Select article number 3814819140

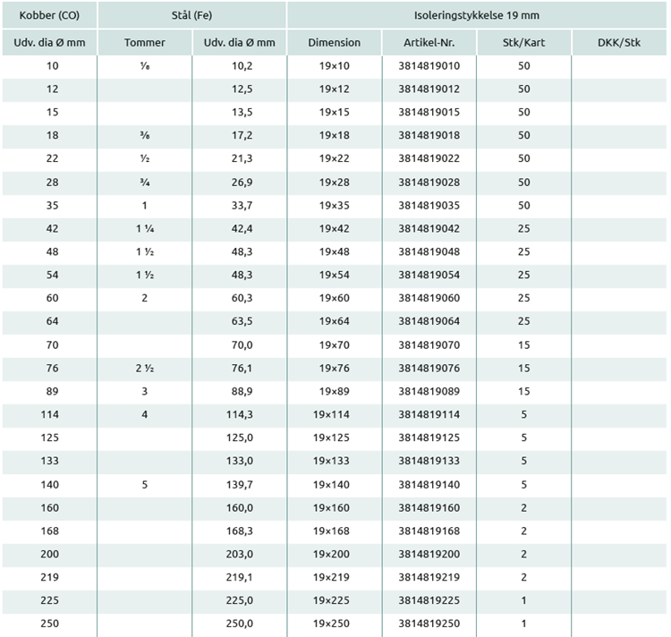[x=429, y=484]
